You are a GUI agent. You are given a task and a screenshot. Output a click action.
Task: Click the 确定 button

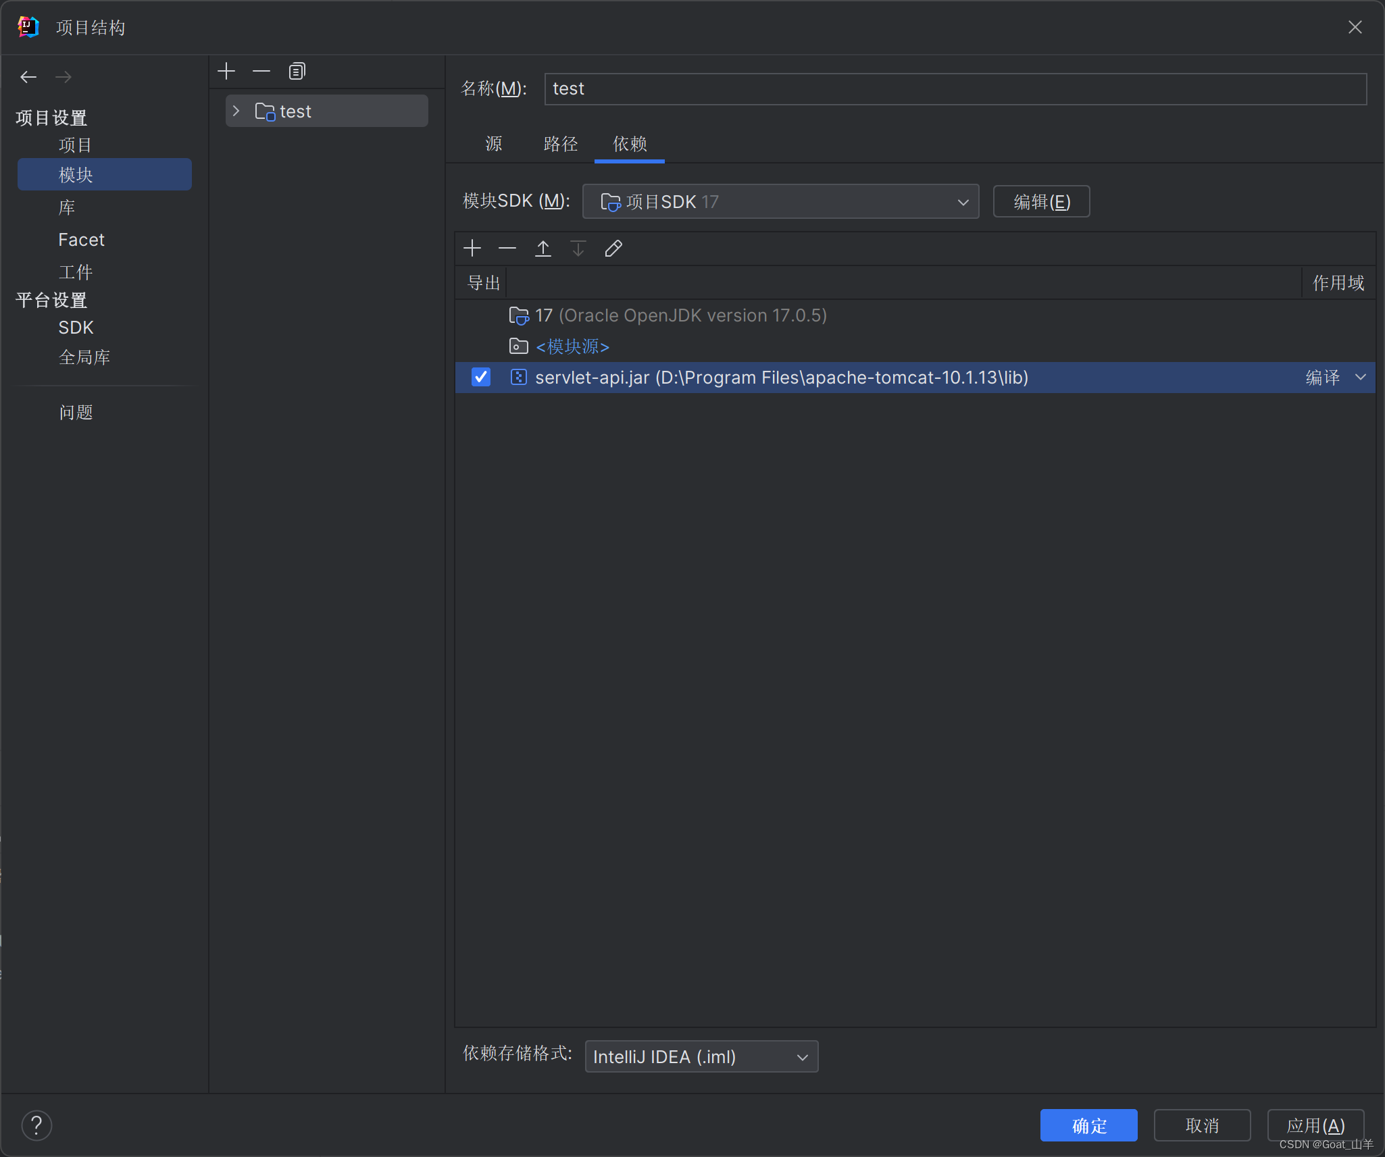1088,1125
